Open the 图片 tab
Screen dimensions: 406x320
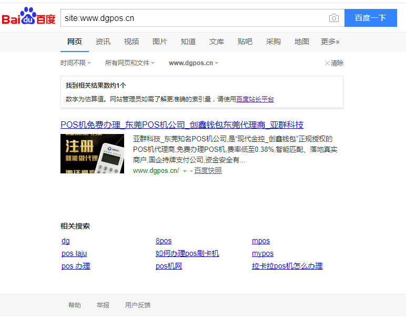(160, 42)
